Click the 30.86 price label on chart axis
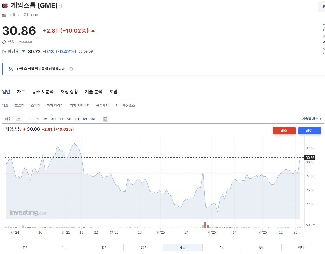Image resolution: width=325 pixels, height=254 pixels. click(x=310, y=158)
